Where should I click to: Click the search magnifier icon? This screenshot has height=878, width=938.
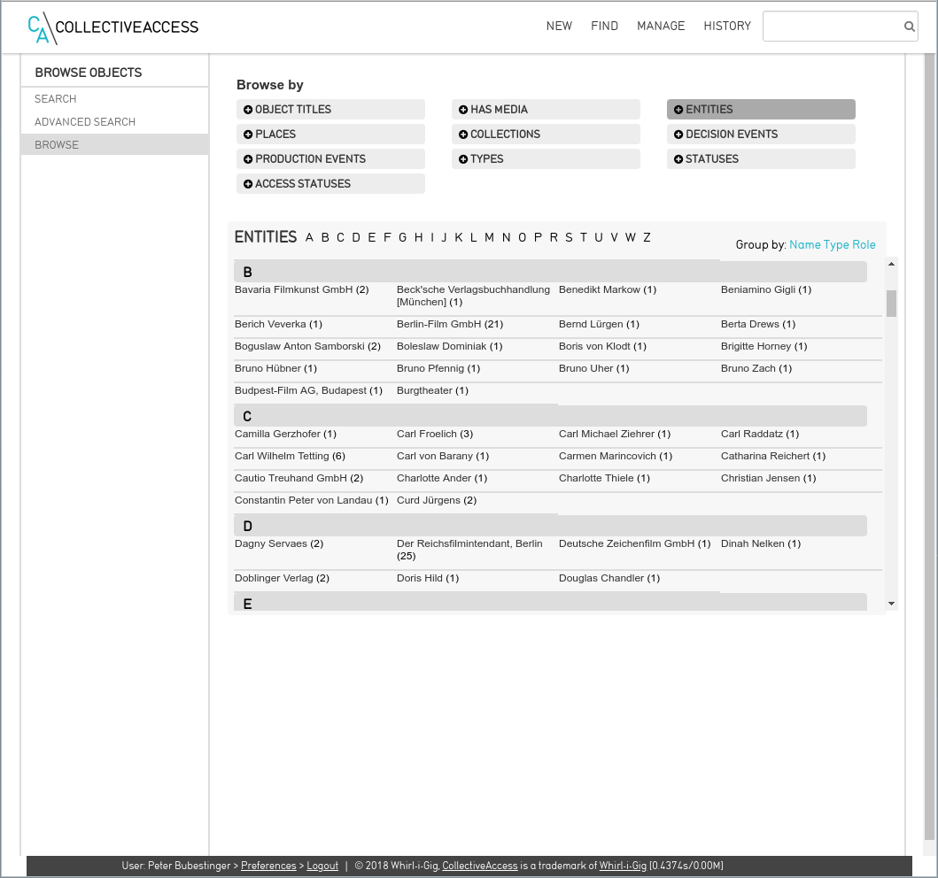click(x=909, y=27)
